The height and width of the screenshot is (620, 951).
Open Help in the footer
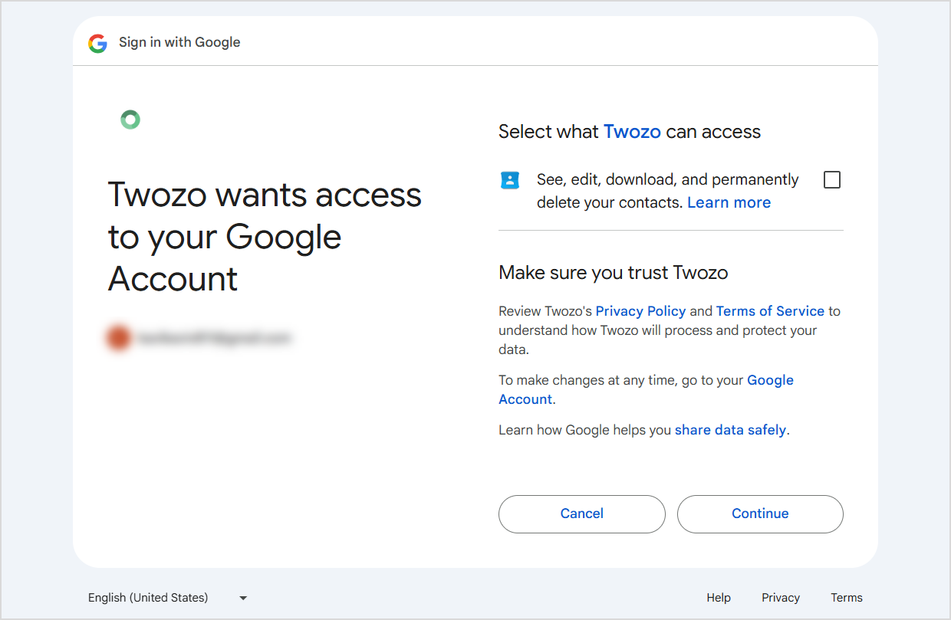tap(719, 598)
